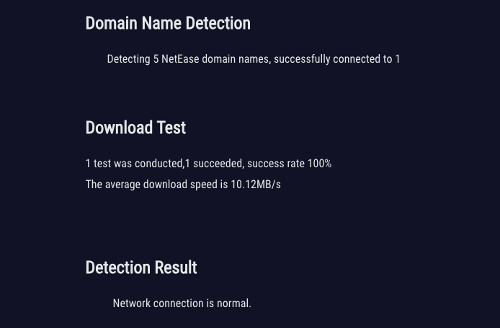The height and width of the screenshot is (328, 500).
Task: Click the words 'domain names' in detection line
Action: click(x=236, y=59)
